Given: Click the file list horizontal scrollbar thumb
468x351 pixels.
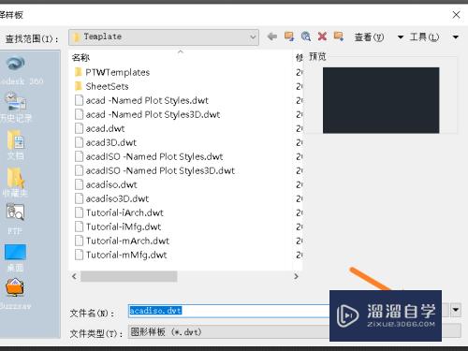Looking at the screenshot, I should click(x=129, y=276).
